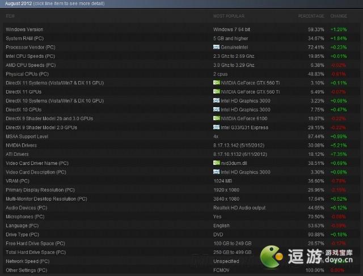Click 'DVD' drive type value

pyautogui.click(x=218, y=235)
